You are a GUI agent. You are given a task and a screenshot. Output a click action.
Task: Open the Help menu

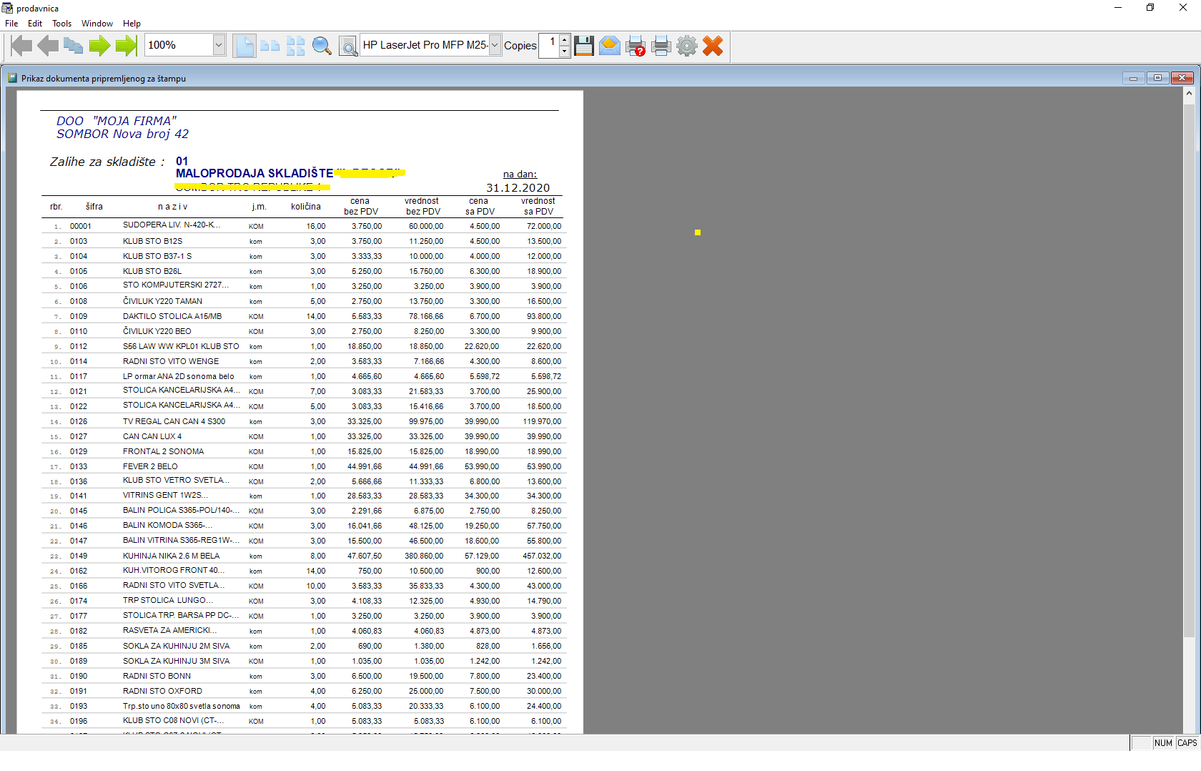tap(132, 24)
